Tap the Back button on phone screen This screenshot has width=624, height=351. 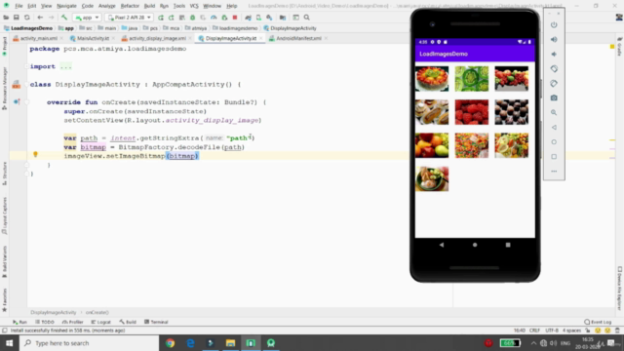[442, 245]
